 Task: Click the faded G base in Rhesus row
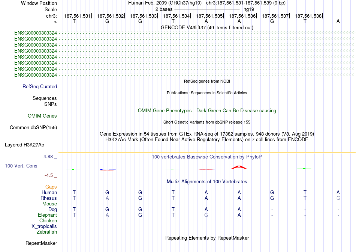point(338,198)
